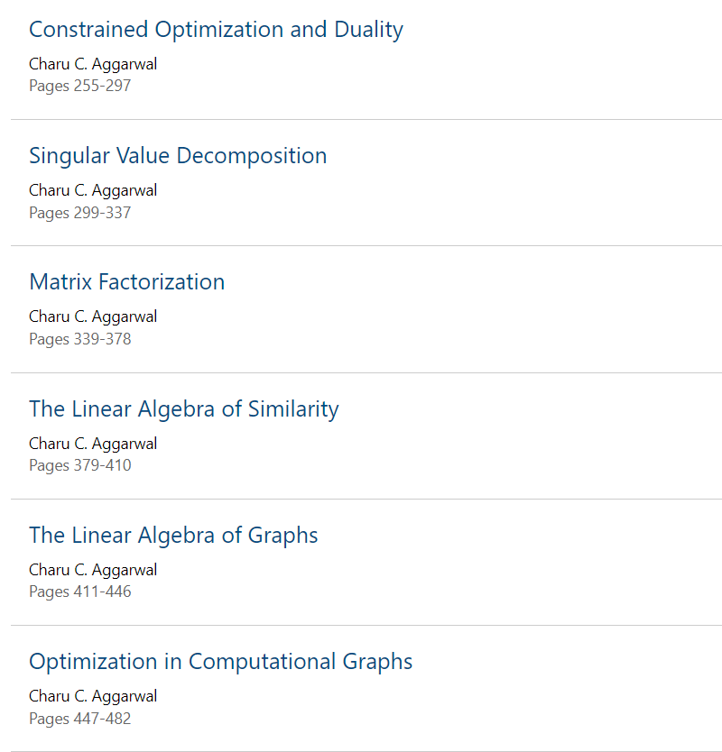Open the Matrix Factorization chapter link

pyautogui.click(x=126, y=282)
